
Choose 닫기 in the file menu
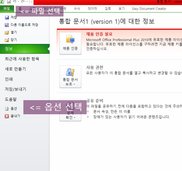(x=14, y=40)
